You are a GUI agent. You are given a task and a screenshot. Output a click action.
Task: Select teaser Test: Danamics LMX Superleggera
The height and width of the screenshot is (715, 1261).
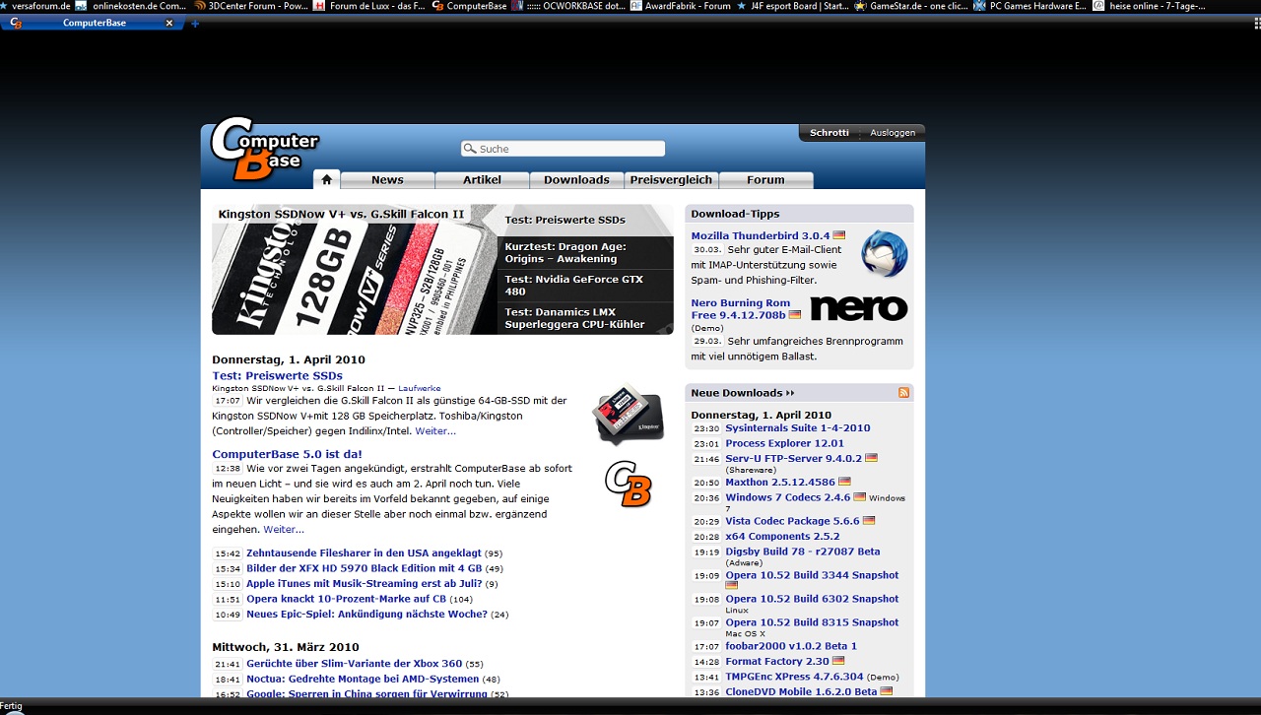pyautogui.click(x=585, y=318)
